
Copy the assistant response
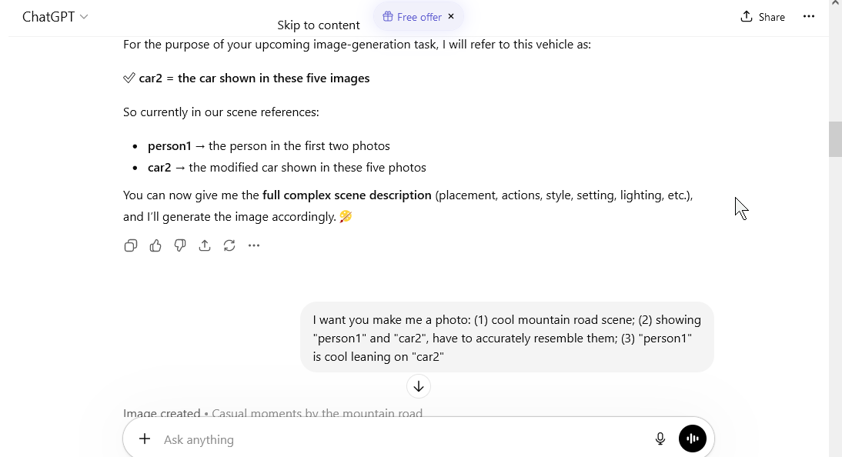pos(131,245)
